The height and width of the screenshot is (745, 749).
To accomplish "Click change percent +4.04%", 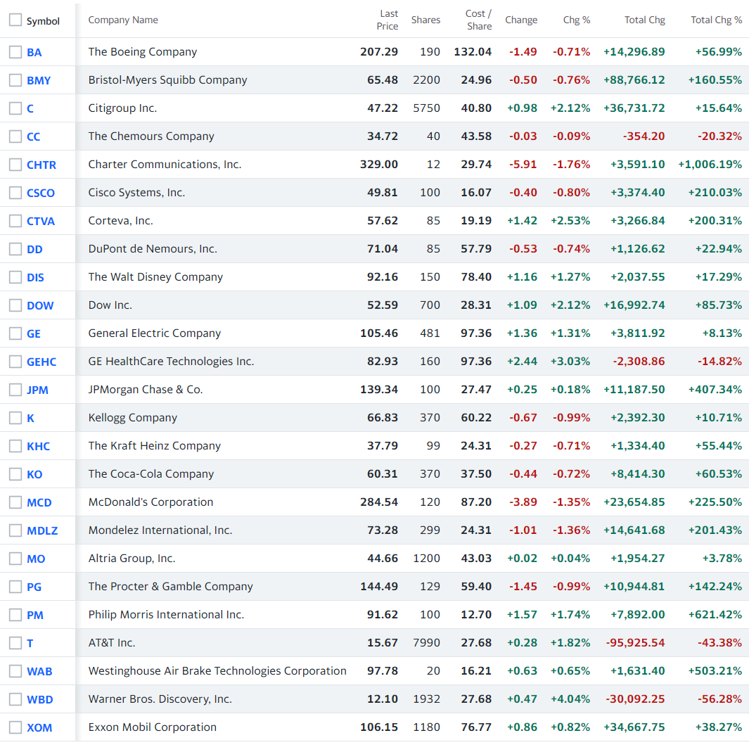I will coord(570,699).
